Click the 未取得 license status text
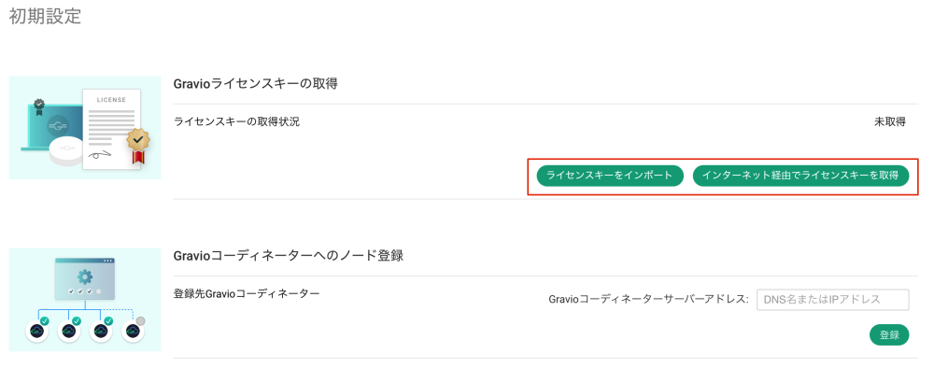 click(x=889, y=121)
